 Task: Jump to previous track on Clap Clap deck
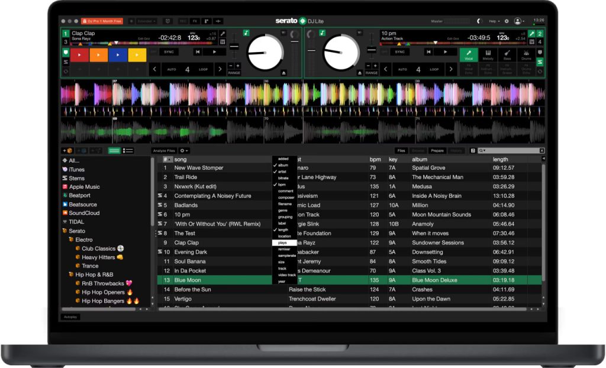(x=198, y=52)
